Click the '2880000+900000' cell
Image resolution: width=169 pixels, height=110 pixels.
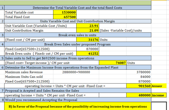[x=76, y=72]
